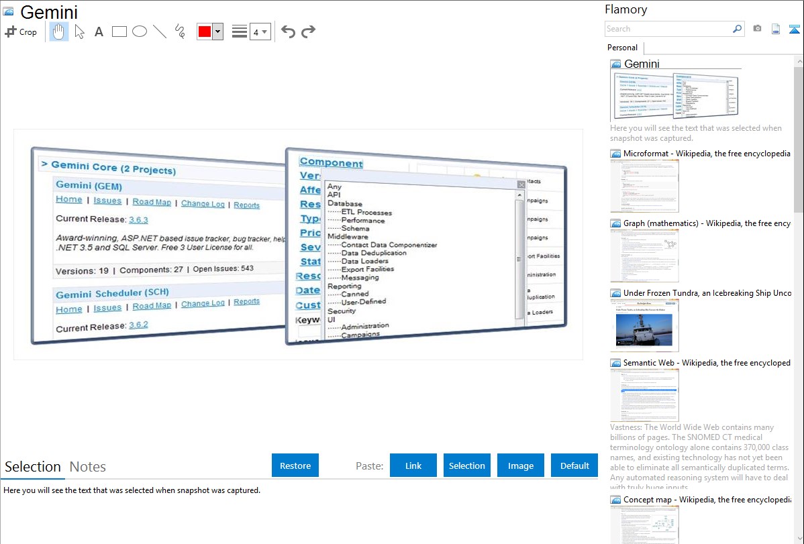
Task: Open the Microformat Wikipedia snapshot thumbnail
Action: [644, 186]
